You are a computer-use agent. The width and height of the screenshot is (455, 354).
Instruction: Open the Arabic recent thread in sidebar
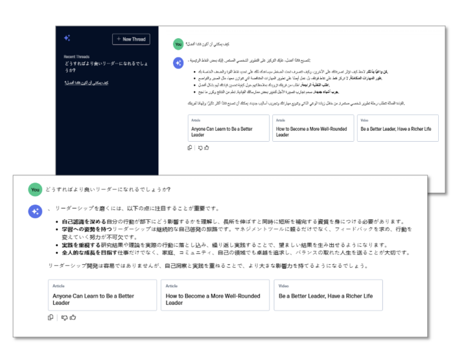point(86,83)
